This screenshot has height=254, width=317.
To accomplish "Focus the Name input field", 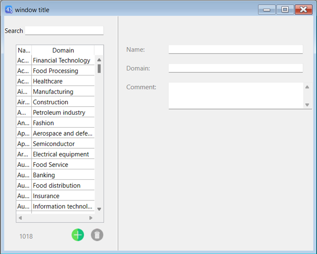I will (235, 49).
